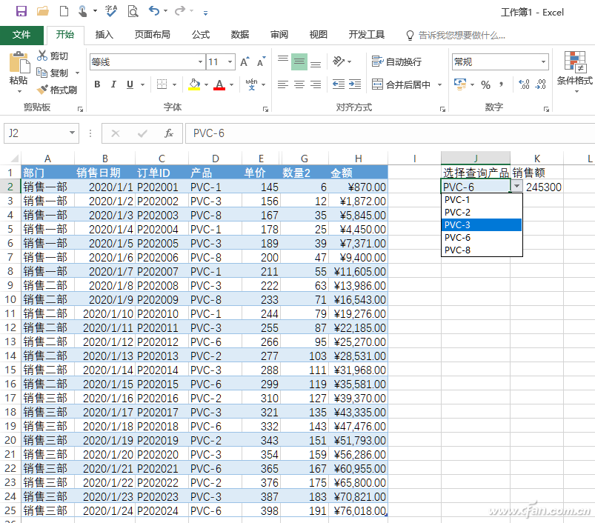Decrease decimal places

540,84
